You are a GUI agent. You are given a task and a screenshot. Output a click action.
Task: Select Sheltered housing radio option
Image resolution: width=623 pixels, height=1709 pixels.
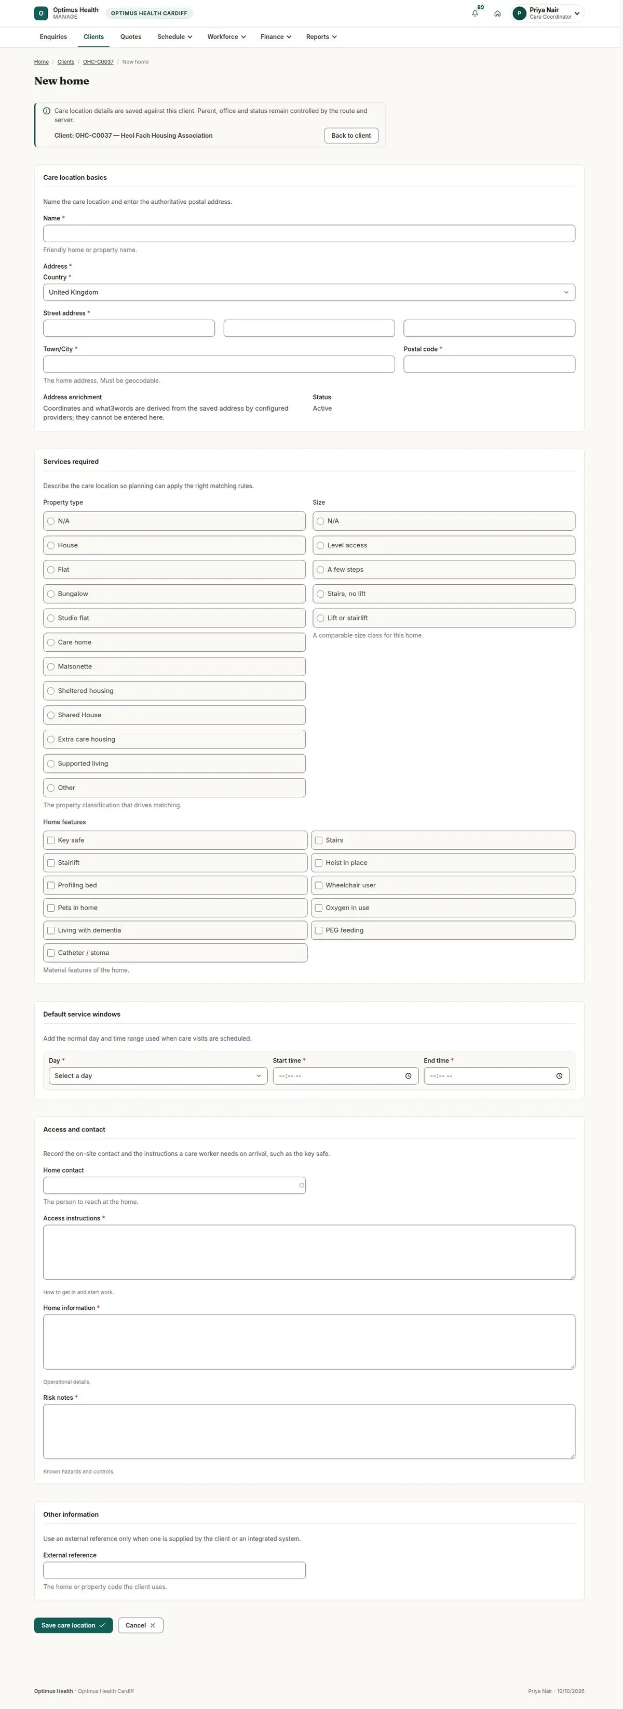pos(174,691)
